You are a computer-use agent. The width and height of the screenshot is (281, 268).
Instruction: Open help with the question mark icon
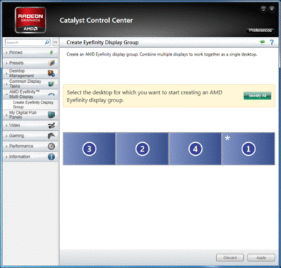[272, 42]
